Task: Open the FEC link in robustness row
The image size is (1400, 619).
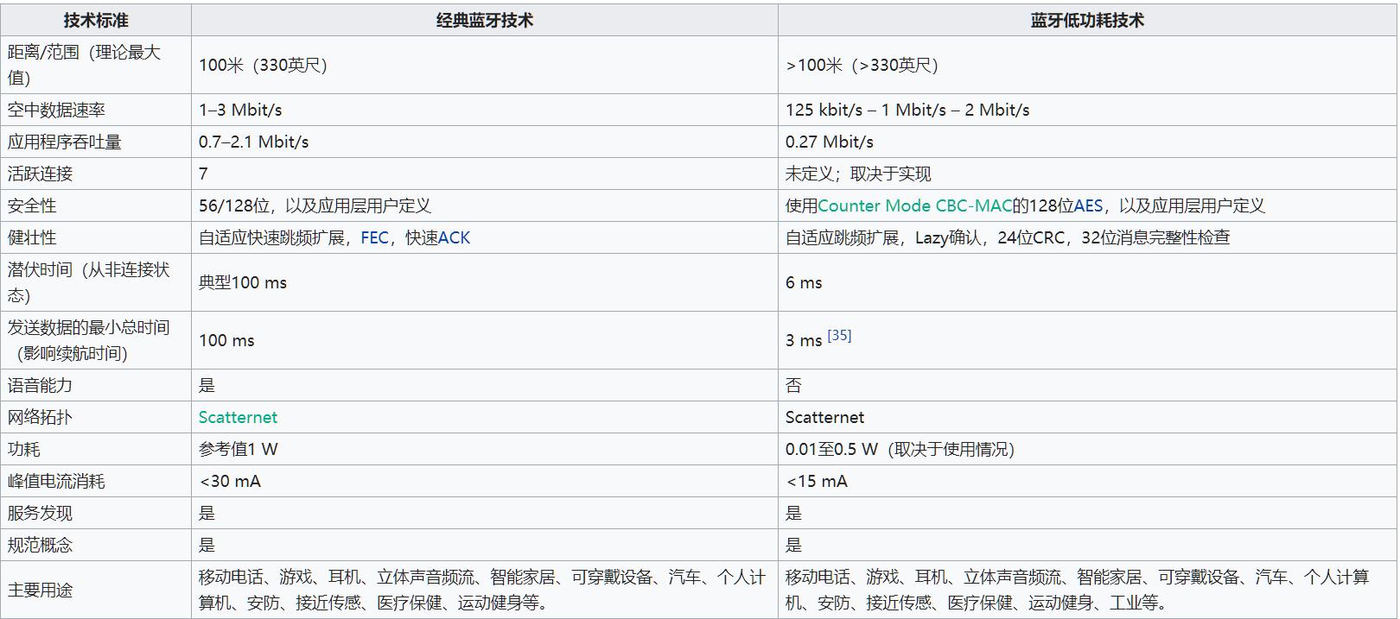Action: (374, 237)
